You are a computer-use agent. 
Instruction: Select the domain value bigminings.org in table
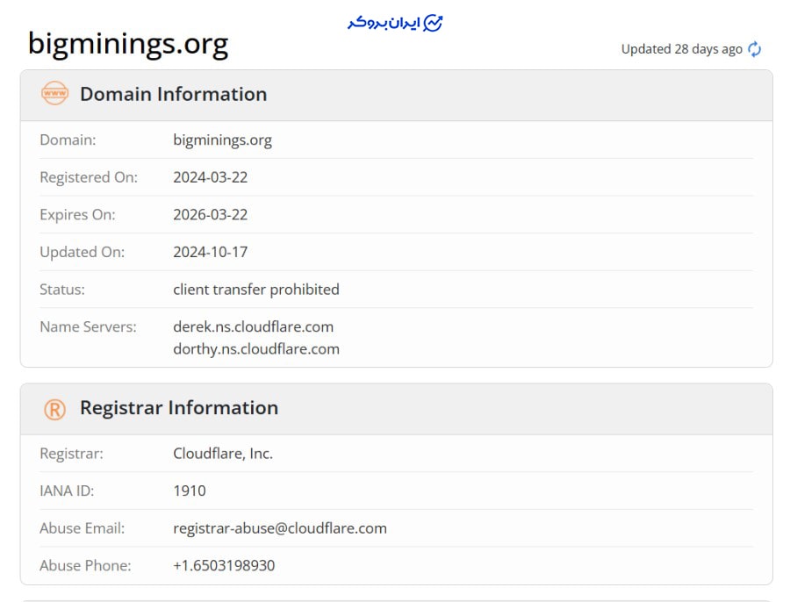pos(222,140)
